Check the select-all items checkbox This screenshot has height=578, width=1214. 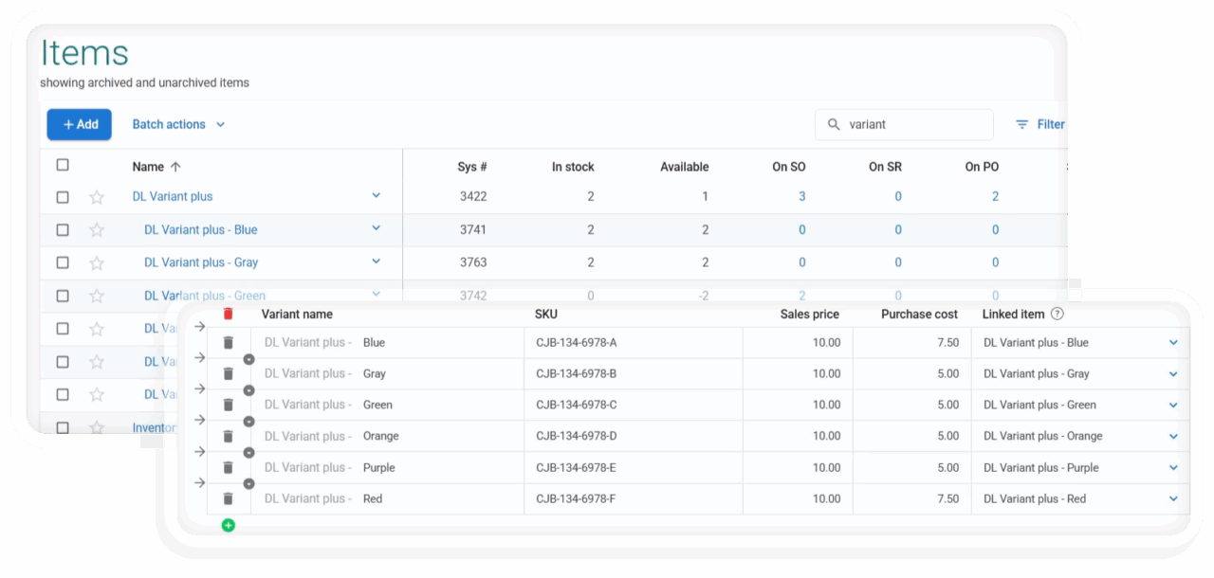[x=63, y=165]
